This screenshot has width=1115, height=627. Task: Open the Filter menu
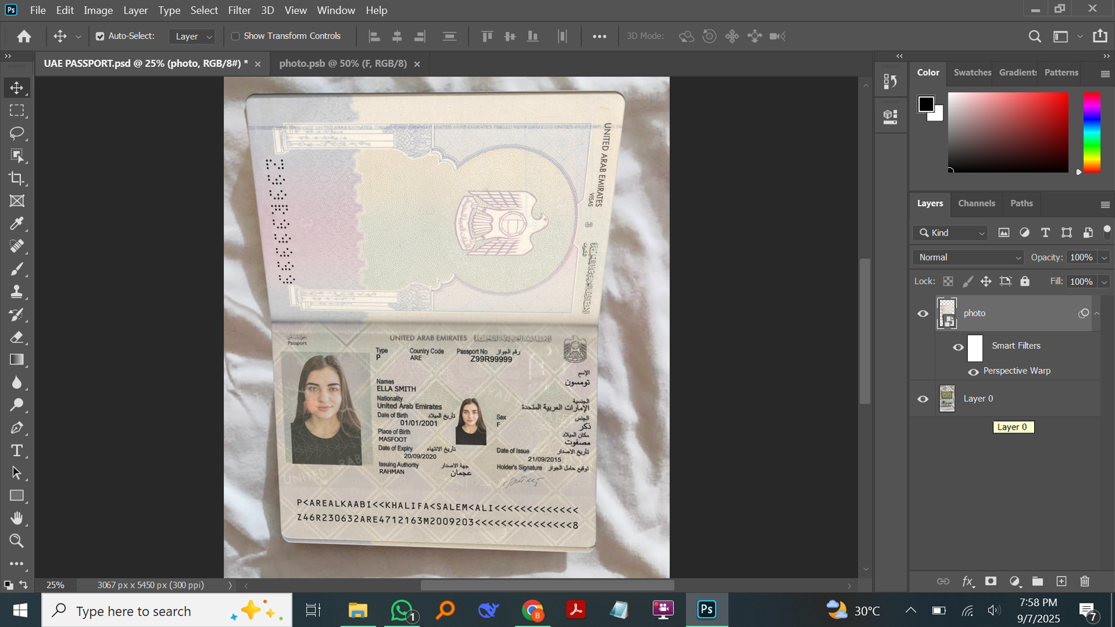click(239, 10)
